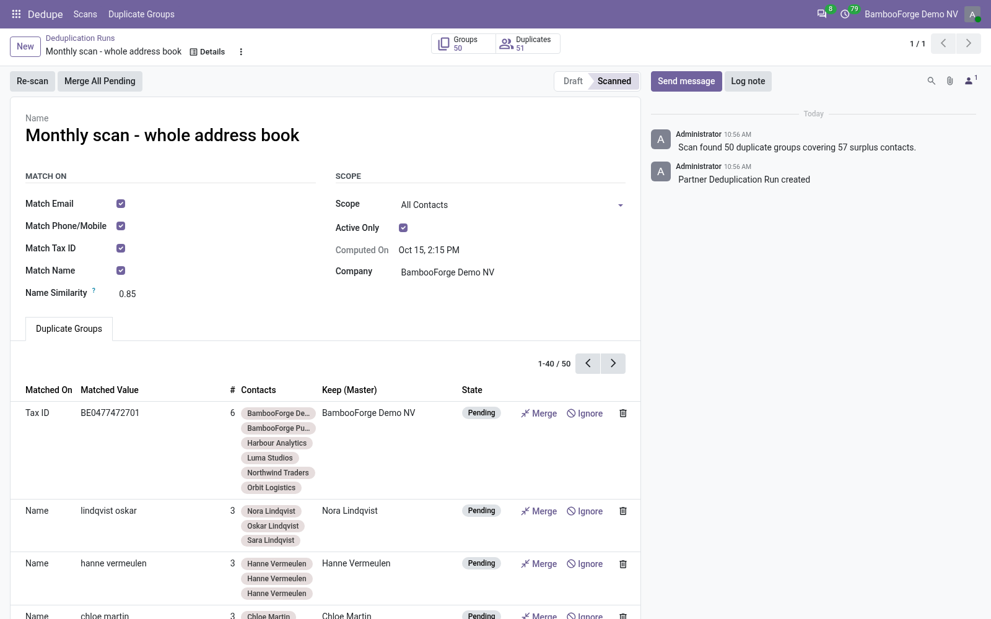
Task: Merge the BE0477472701 Tax ID group
Action: pos(539,413)
